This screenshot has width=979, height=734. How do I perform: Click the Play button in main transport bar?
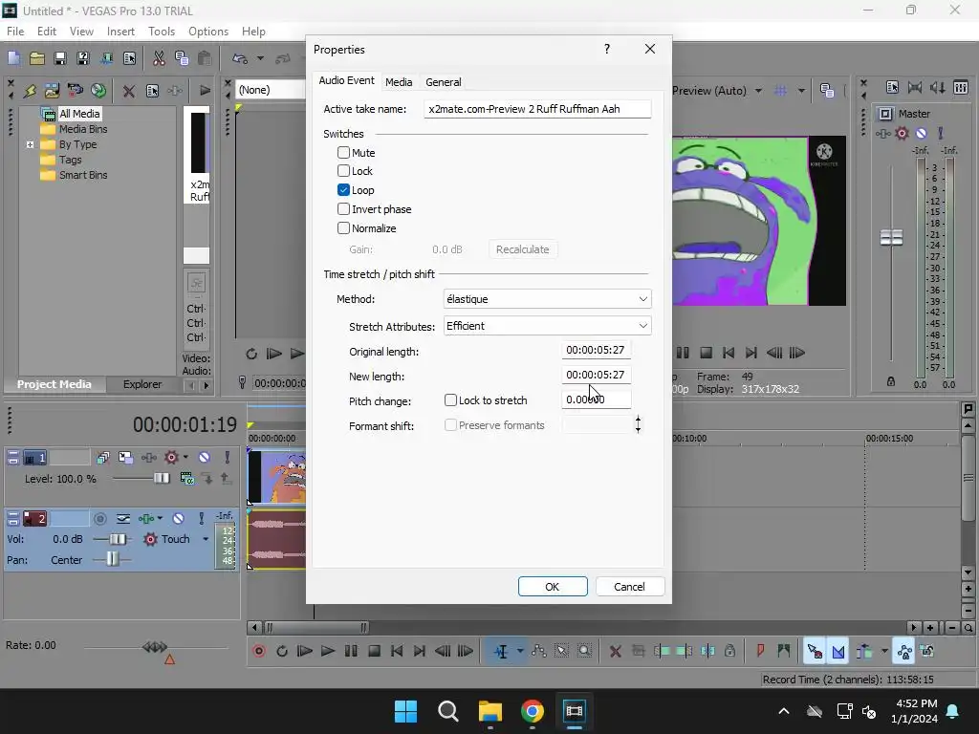click(x=327, y=651)
